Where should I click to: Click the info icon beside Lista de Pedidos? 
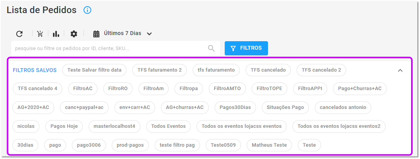click(x=87, y=10)
